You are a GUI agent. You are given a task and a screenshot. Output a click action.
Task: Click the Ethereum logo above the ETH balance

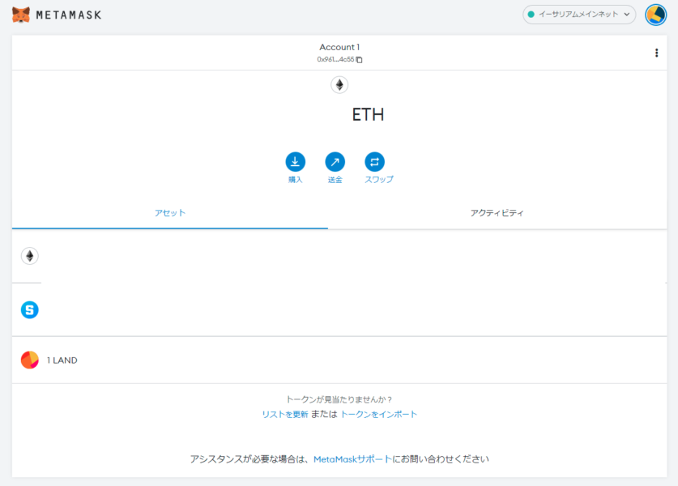[339, 85]
